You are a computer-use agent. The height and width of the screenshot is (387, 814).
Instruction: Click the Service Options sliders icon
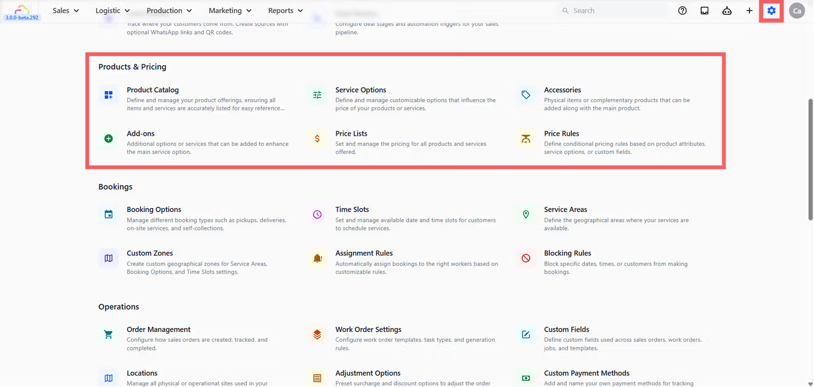(317, 95)
